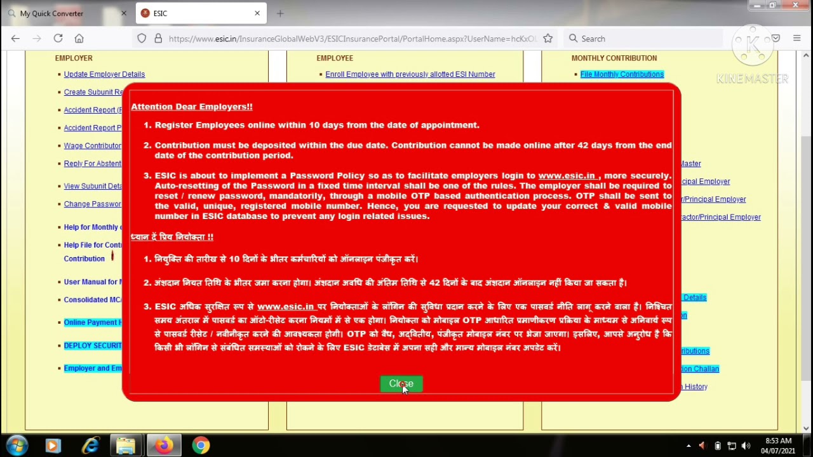
Task: Follow www.esic.in link in English notice
Action: coord(567,175)
